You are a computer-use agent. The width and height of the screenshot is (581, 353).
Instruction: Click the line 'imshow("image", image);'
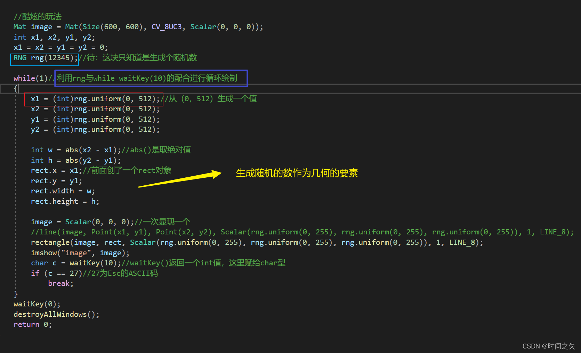coord(80,253)
